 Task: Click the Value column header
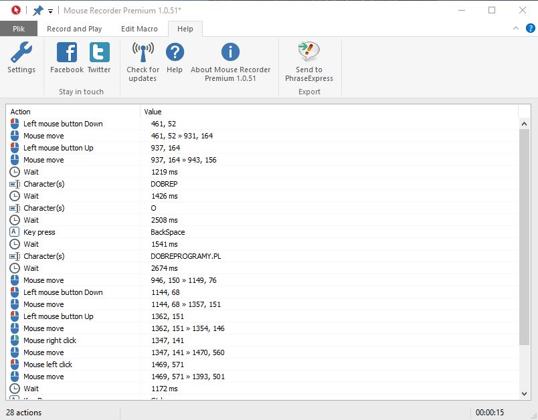[x=153, y=112]
